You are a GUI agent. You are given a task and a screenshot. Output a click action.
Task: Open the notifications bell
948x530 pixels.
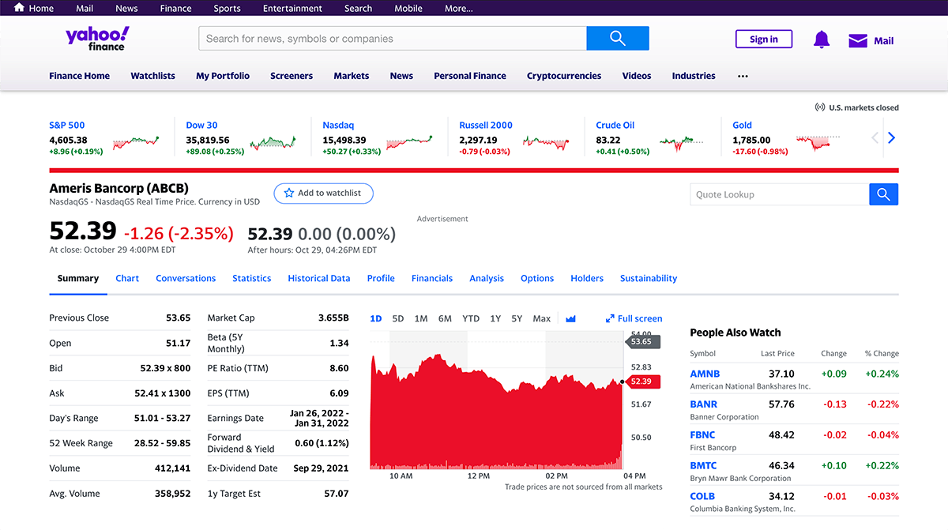822,39
